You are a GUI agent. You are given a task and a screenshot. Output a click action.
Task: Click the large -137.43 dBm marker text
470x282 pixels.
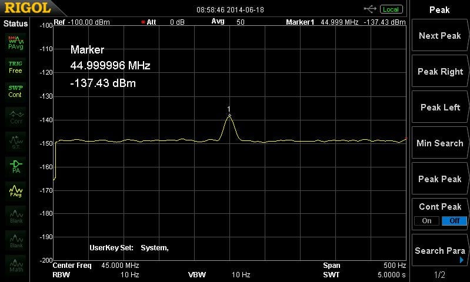(x=103, y=83)
